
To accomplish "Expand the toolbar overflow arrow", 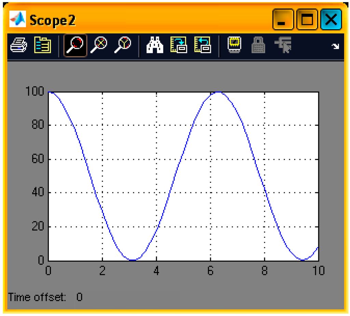I will pos(336,46).
